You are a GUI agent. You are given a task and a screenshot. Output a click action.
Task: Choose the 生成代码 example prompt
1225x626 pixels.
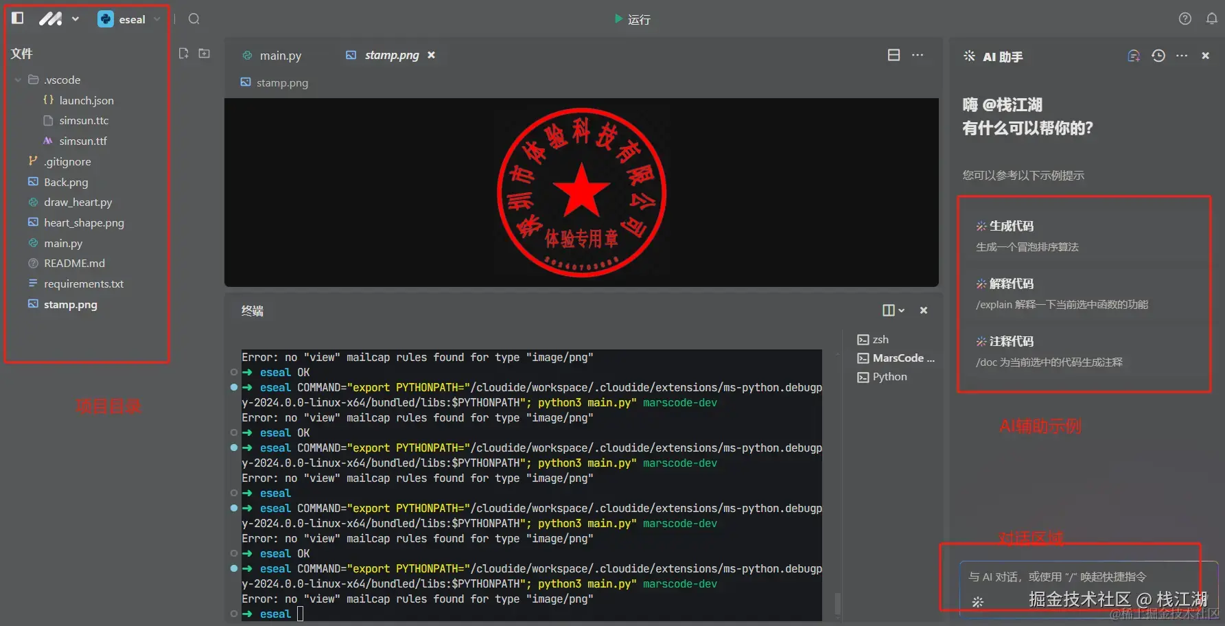(x=1084, y=236)
